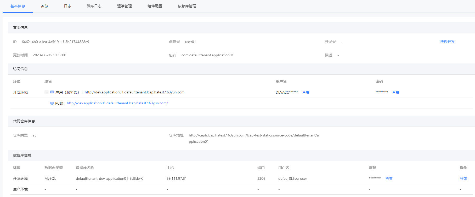Open the 运维管理 tab

125,6
